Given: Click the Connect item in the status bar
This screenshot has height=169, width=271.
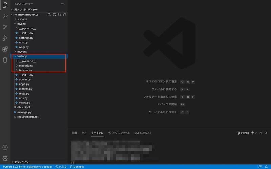Looking at the screenshot, I should (77, 167).
